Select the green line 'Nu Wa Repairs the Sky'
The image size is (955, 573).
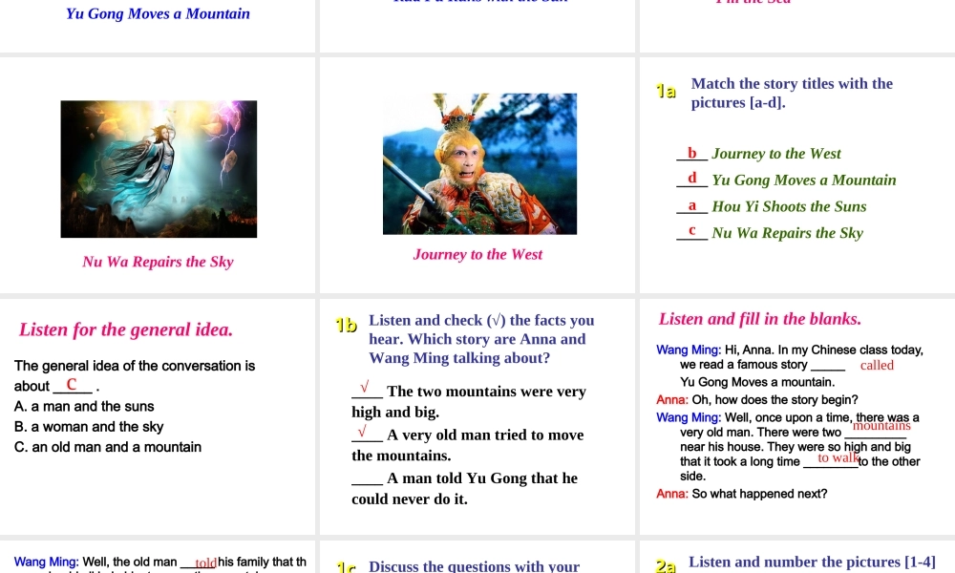point(787,233)
